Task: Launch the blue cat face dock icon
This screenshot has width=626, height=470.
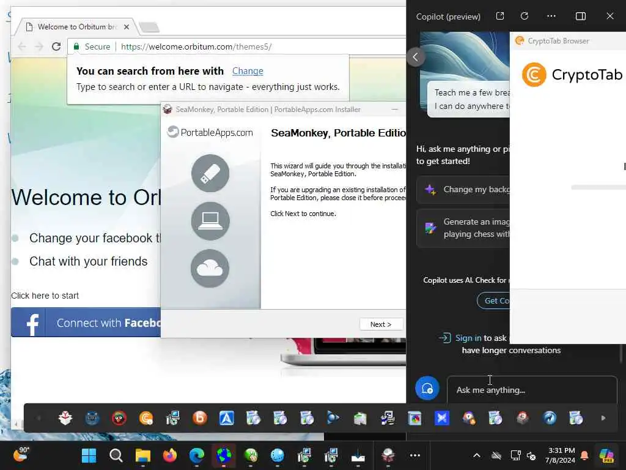Action: [x=92, y=418]
